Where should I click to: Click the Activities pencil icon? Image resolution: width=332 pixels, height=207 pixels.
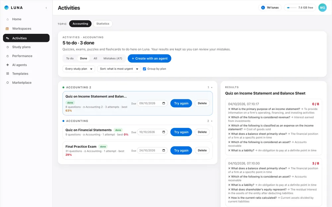click(8, 38)
